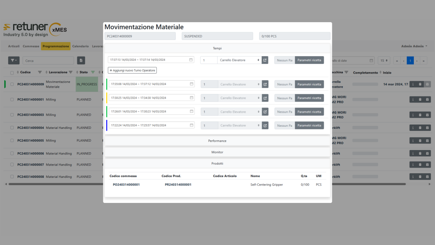The height and width of the screenshot is (245, 435).
Task: Click the export document icon beside search
Action: [x=81, y=60]
